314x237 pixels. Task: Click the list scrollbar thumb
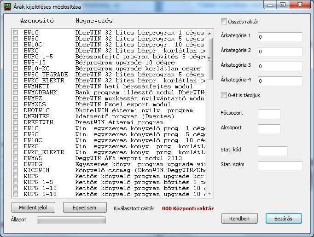click(x=209, y=59)
